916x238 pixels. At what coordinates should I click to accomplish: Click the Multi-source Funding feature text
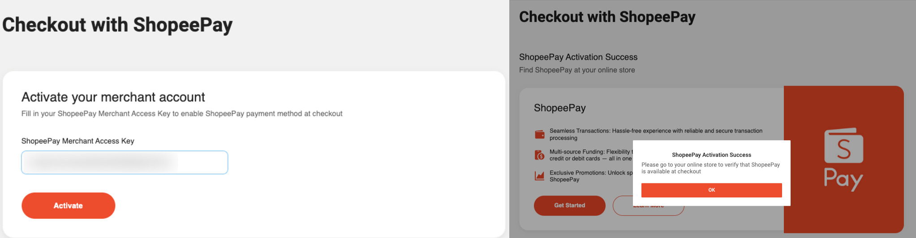(591, 155)
